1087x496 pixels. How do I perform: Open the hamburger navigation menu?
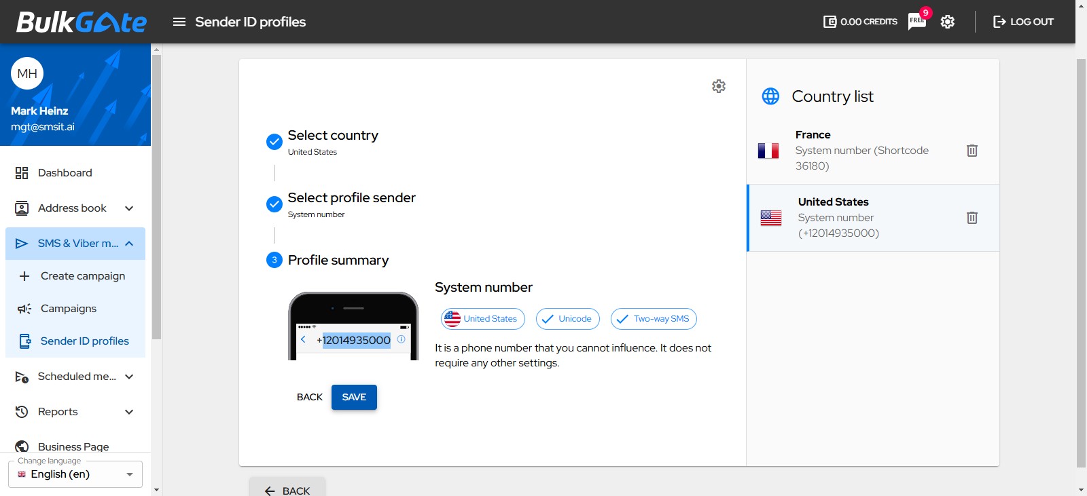[179, 22]
